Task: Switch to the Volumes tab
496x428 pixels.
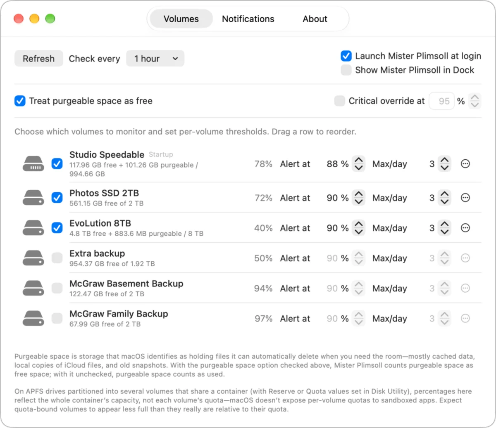Action: pos(181,19)
